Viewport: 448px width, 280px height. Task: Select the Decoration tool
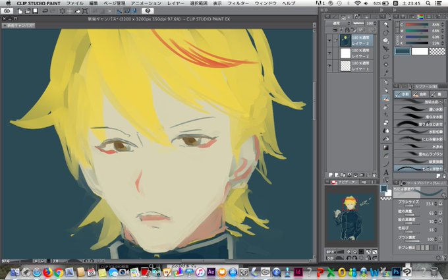(386, 114)
